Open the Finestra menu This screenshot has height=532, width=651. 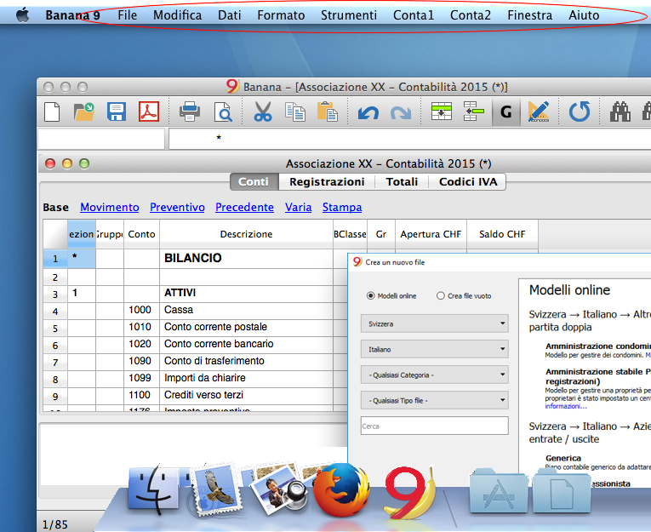pyautogui.click(x=530, y=15)
